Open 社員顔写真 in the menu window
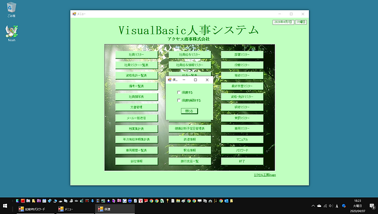378x214 pixels. (x=137, y=97)
